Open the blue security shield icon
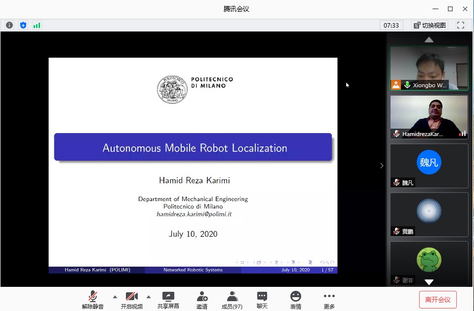Screen dimensions: 474x311 click(23, 25)
